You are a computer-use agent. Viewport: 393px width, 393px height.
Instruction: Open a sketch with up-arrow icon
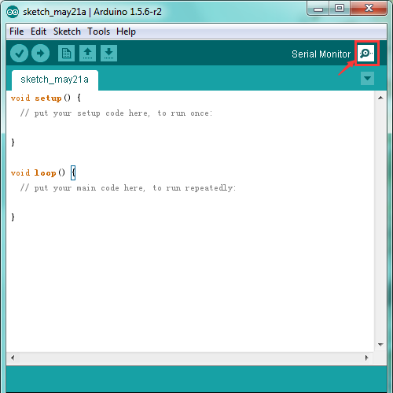87,54
